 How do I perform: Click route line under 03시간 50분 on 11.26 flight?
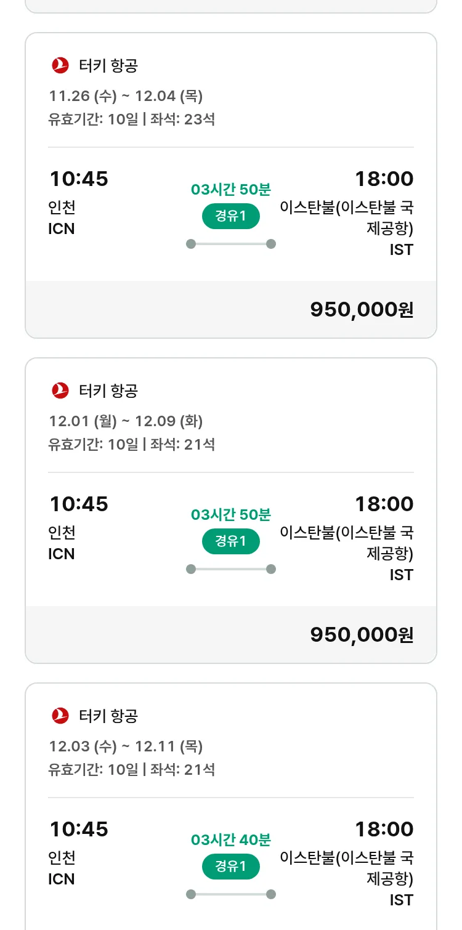click(231, 244)
